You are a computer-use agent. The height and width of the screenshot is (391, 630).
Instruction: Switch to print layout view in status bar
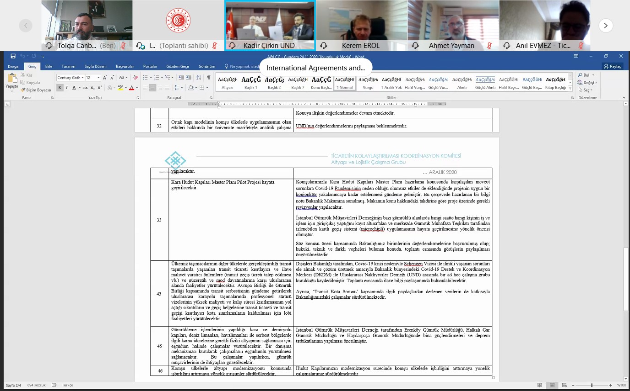(552, 386)
